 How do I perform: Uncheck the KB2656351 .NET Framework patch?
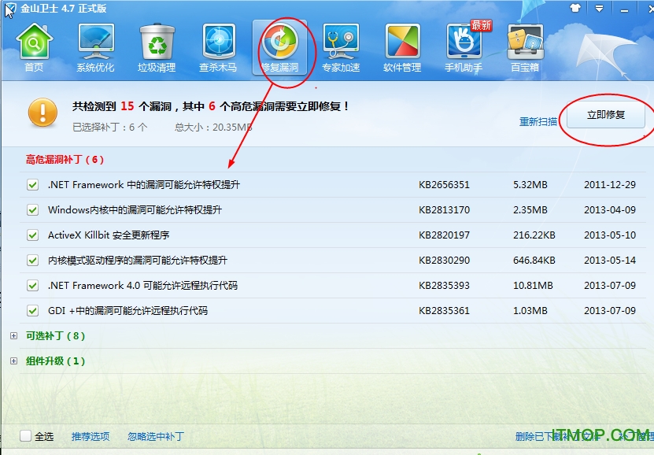click(33, 185)
